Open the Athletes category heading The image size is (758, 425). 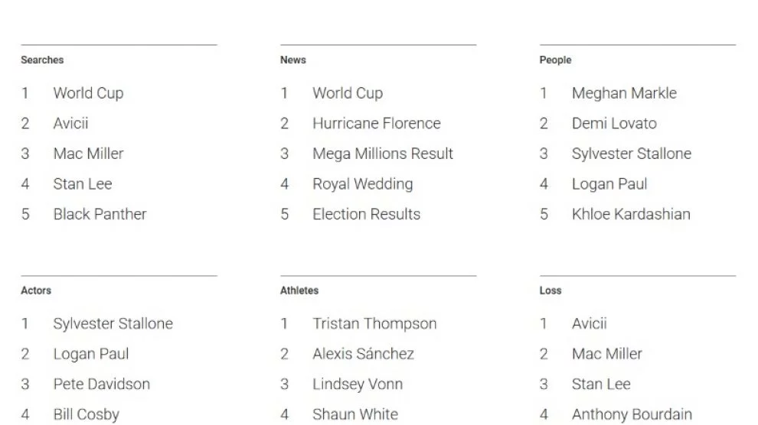[x=299, y=290]
